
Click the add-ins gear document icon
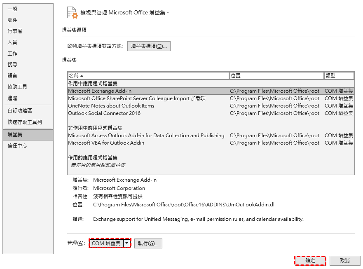[73, 12]
